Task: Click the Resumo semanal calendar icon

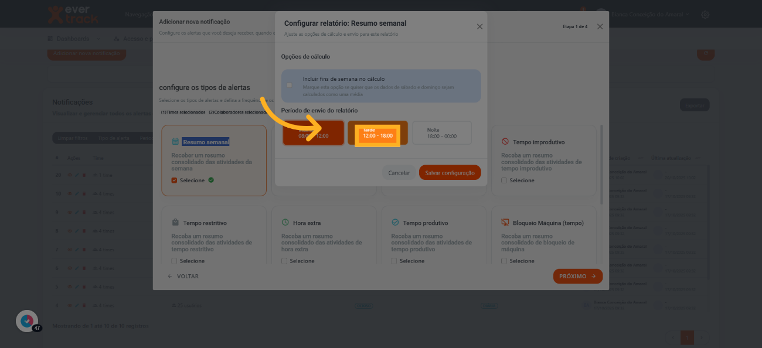Action: point(175,142)
